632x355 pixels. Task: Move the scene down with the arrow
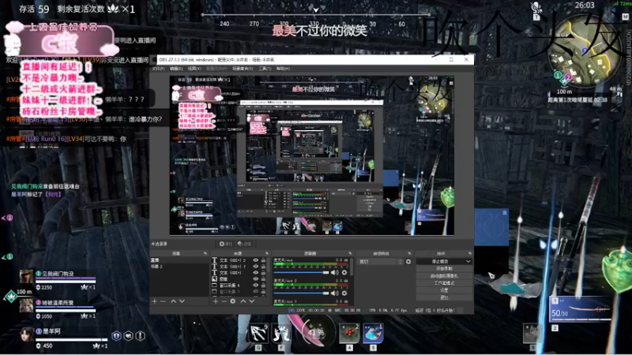[182, 301]
